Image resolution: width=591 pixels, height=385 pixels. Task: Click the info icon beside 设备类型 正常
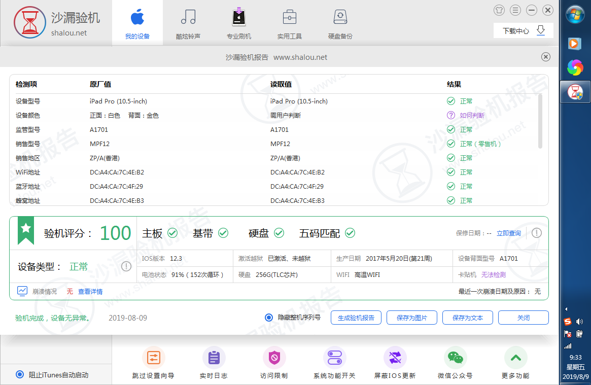(x=126, y=267)
